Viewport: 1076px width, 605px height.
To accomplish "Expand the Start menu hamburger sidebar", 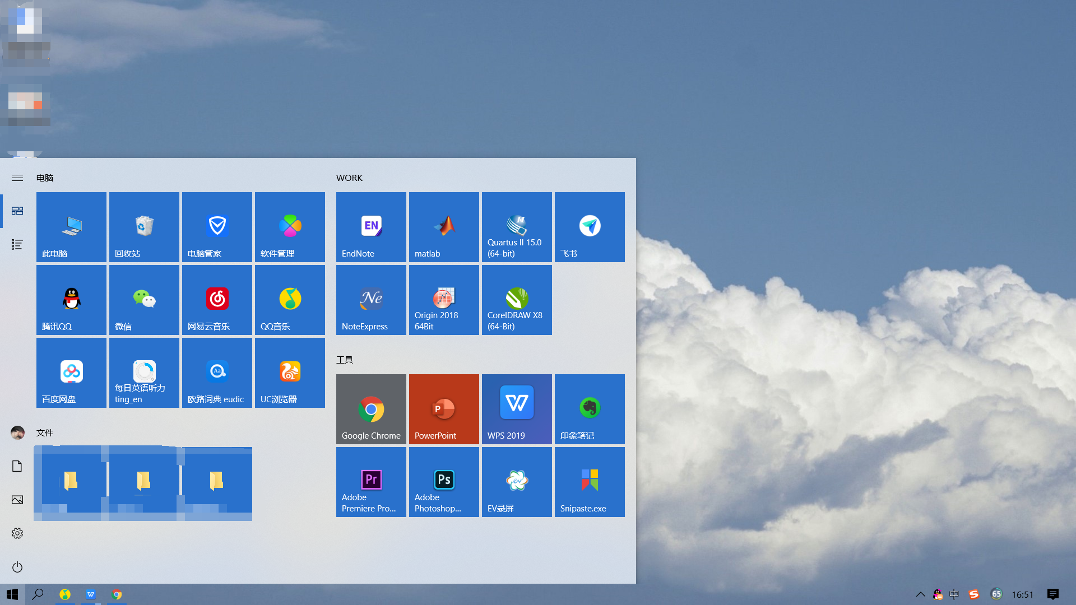I will 17,178.
